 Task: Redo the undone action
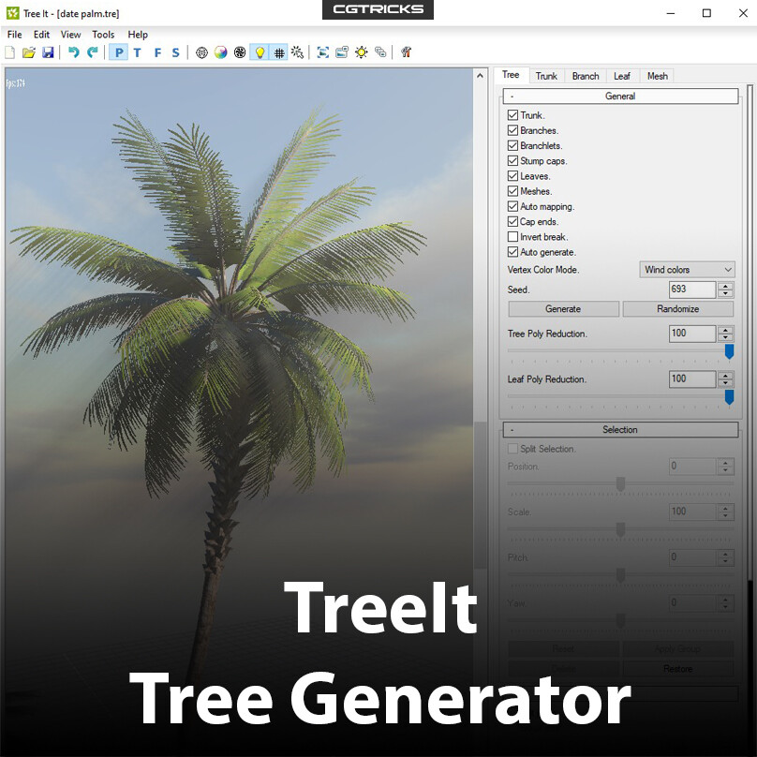tap(91, 52)
